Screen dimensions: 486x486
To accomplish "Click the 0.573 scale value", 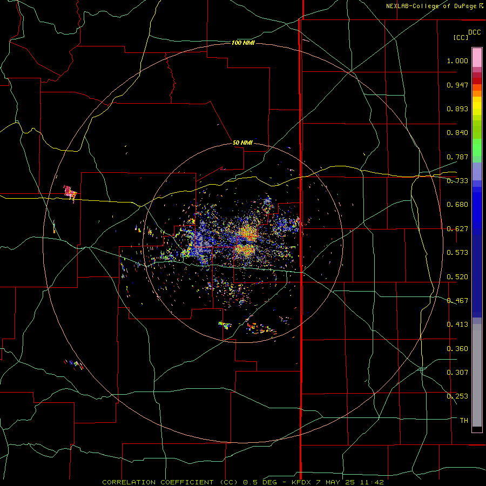I will (x=457, y=253).
